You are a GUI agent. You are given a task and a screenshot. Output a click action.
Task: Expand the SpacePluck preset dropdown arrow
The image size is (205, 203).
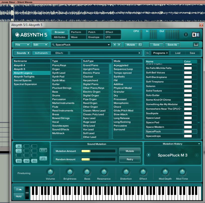click(109, 45)
